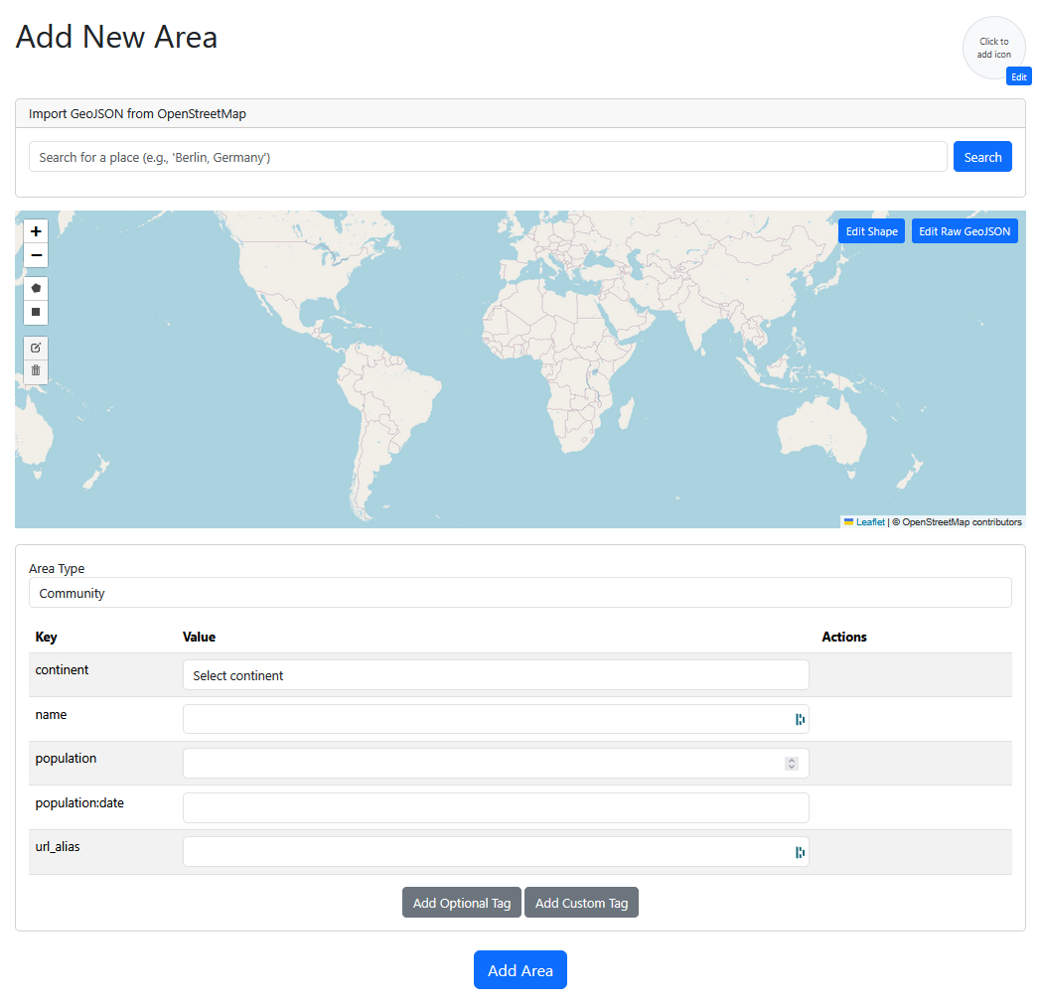Focus the place search input field
1041x1003 pixels.
487,157
